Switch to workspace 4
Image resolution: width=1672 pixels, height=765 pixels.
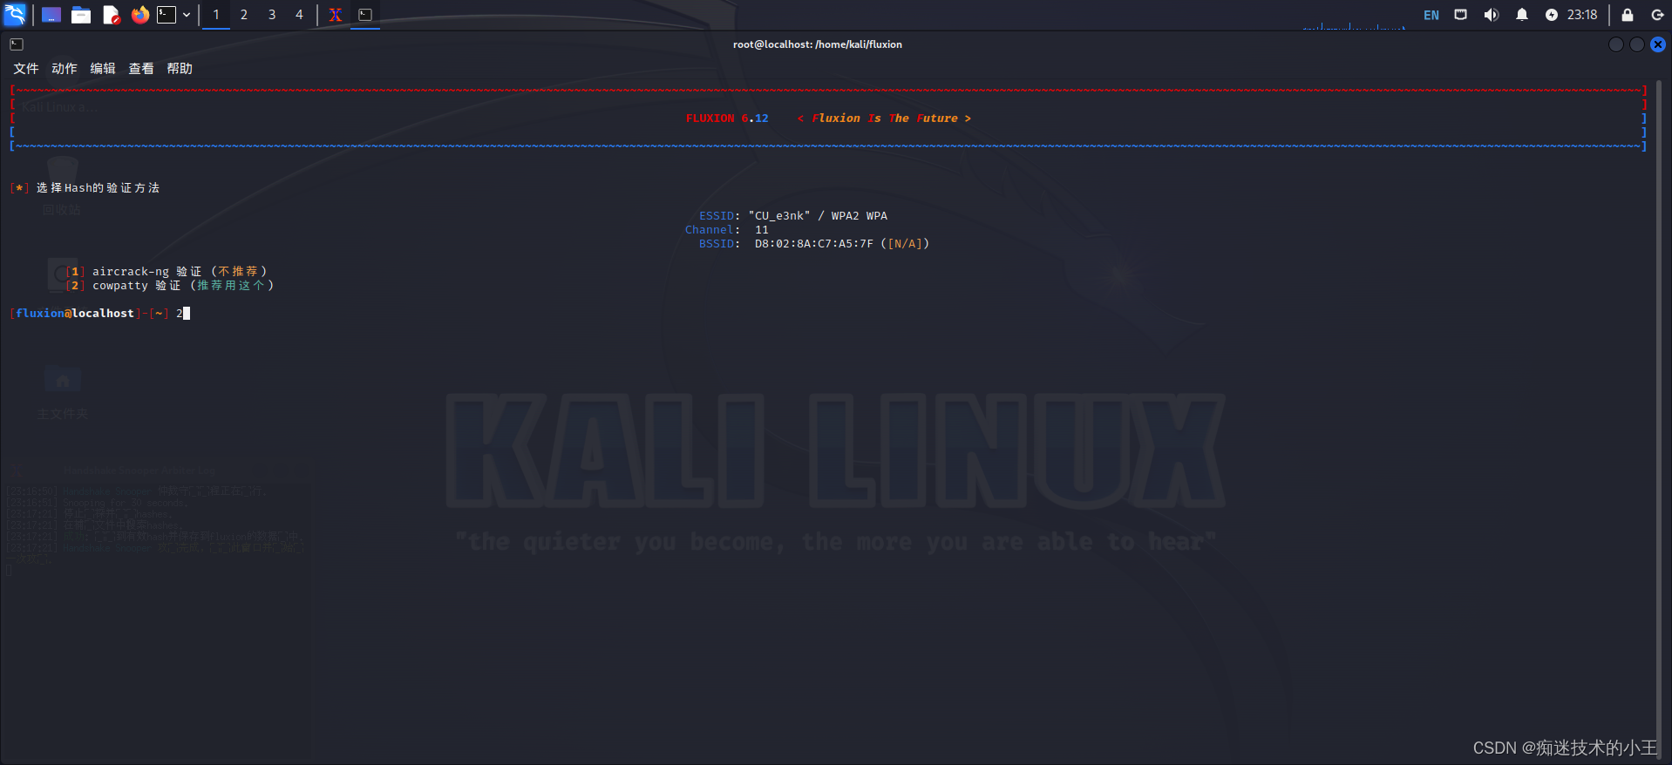tap(299, 15)
